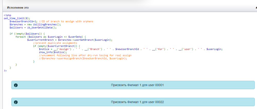Viewport: 257px width, 109px height.
Task: Click the zb_UserGetAllData() call
Action: pos(41,28)
